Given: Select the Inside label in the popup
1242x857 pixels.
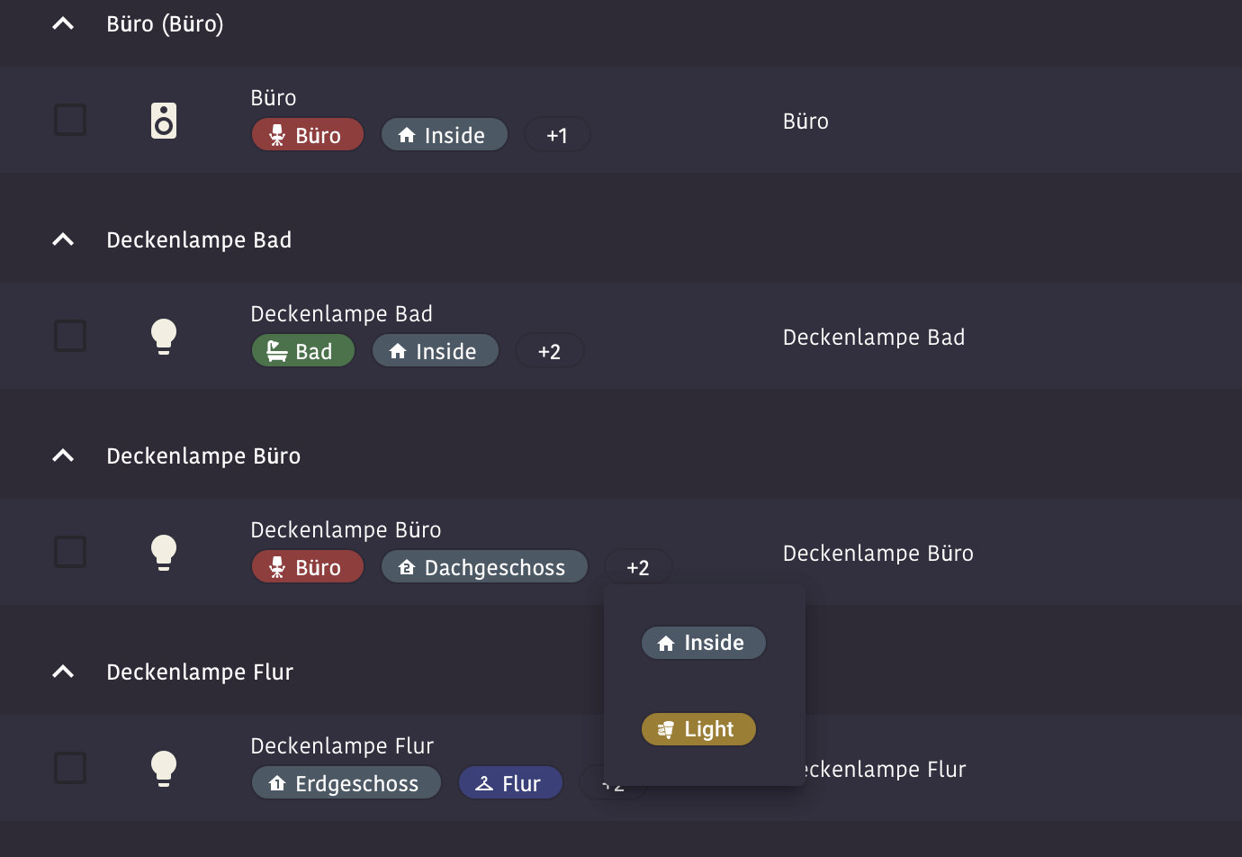Looking at the screenshot, I should 703,643.
